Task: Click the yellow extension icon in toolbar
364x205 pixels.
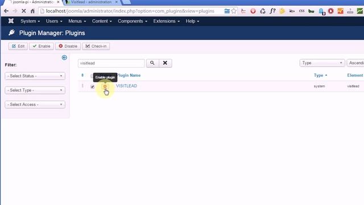Action: click(x=282, y=11)
